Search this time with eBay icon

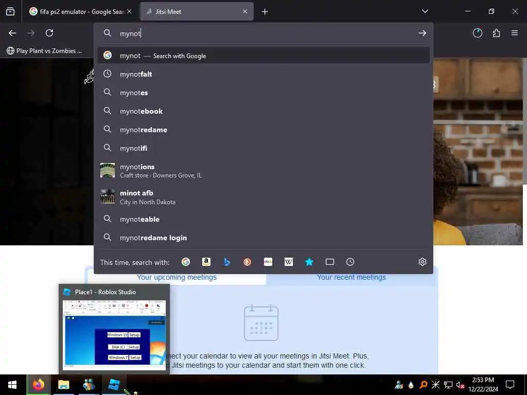coord(268,262)
